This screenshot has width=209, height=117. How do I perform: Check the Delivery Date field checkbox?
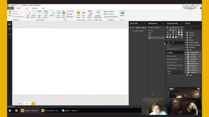coord(188,52)
